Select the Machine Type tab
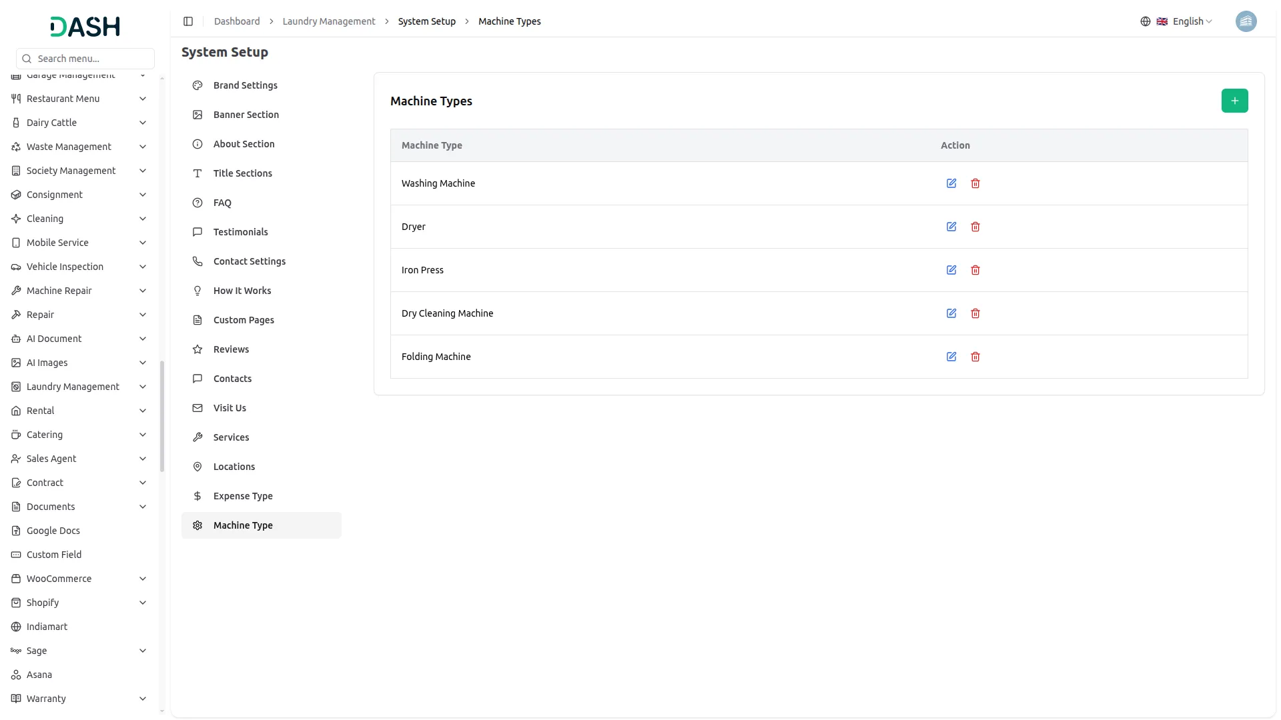Screen dimensions: 1281x720 (262, 525)
